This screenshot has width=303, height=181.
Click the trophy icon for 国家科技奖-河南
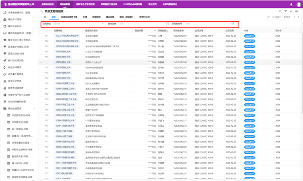(5, 54)
